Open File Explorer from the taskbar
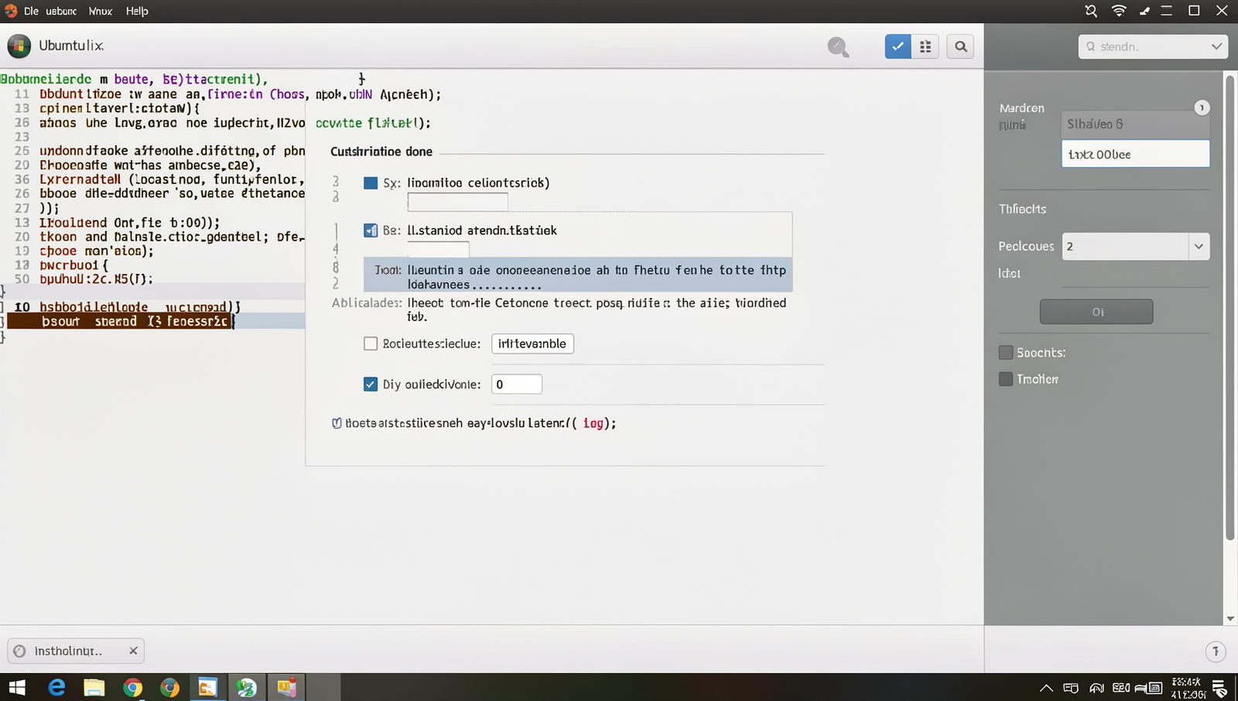The height and width of the screenshot is (701, 1238). 94,687
